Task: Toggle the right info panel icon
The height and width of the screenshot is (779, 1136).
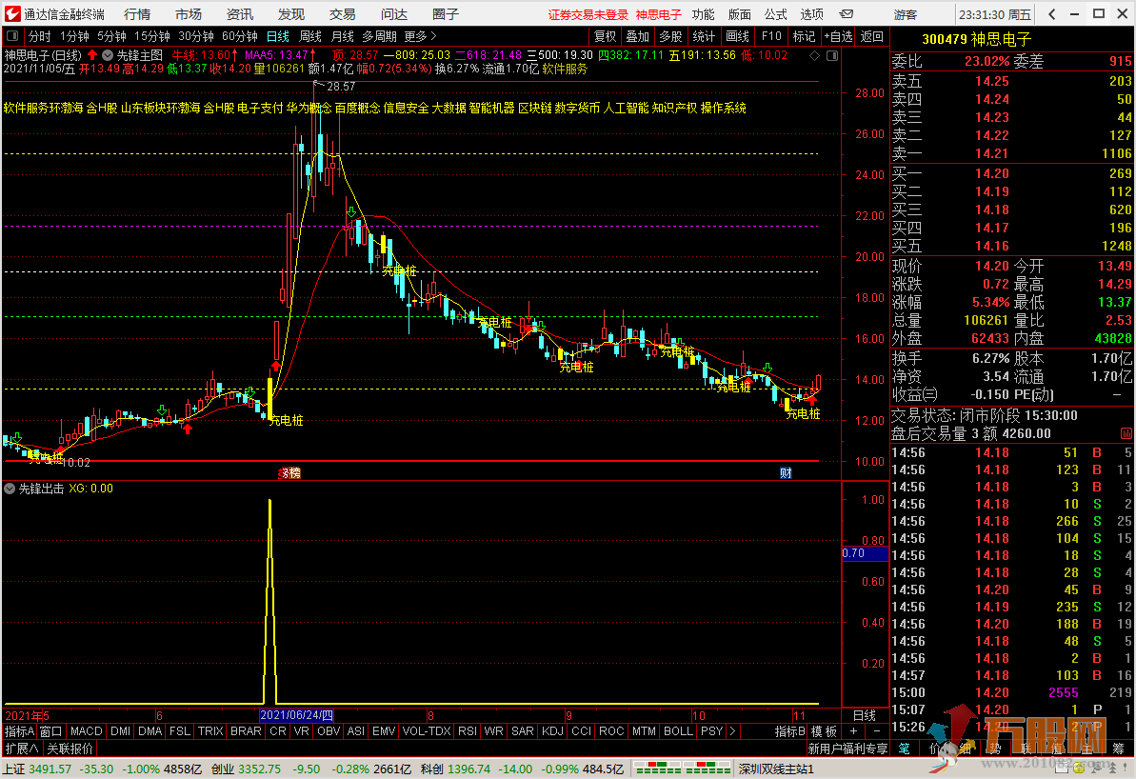Action: [832, 55]
